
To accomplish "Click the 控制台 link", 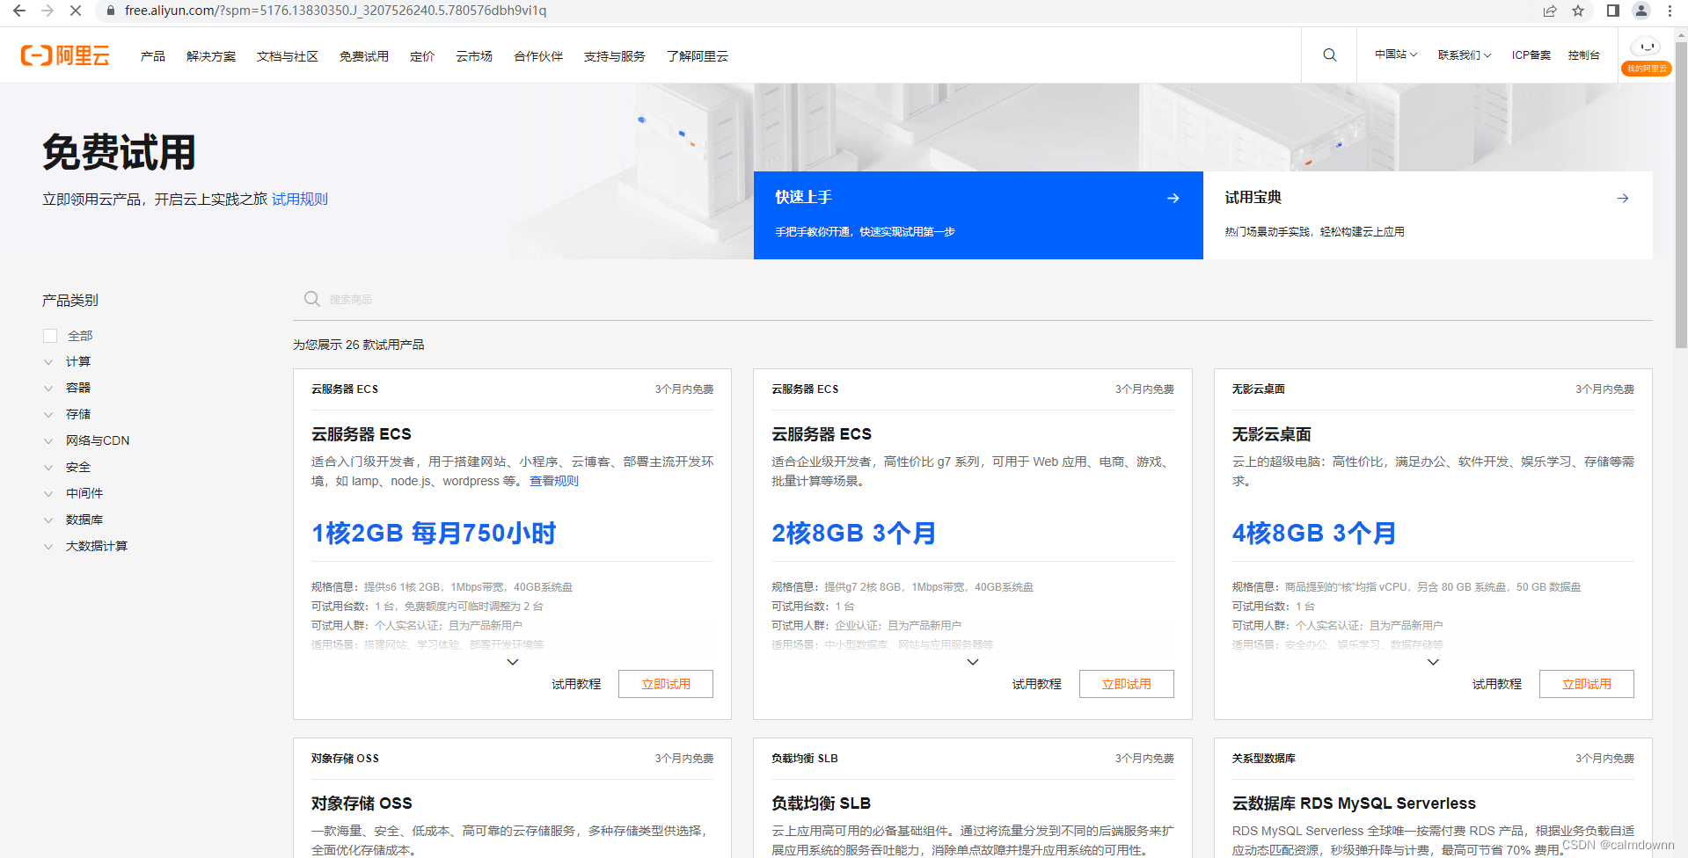I will tap(1583, 55).
